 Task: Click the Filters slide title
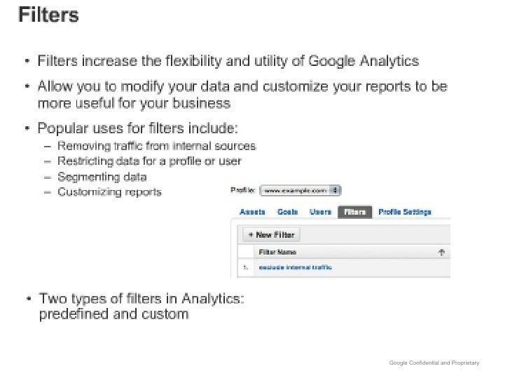(x=48, y=15)
